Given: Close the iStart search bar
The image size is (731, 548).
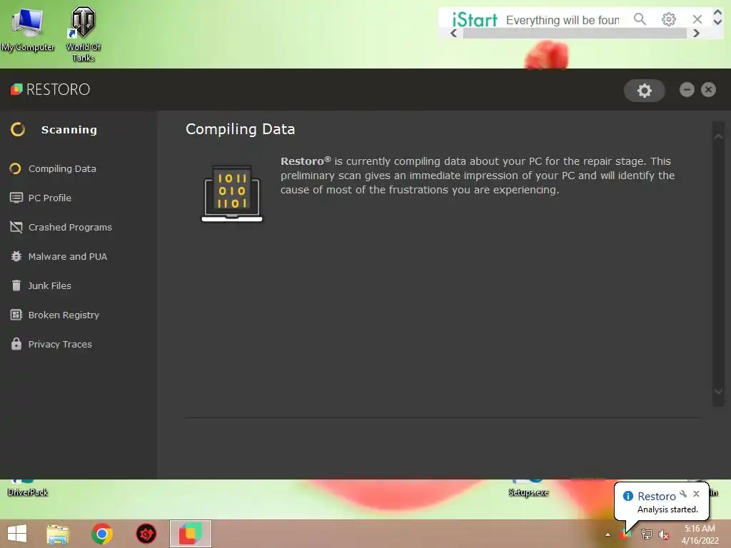Looking at the screenshot, I should pyautogui.click(x=697, y=19).
